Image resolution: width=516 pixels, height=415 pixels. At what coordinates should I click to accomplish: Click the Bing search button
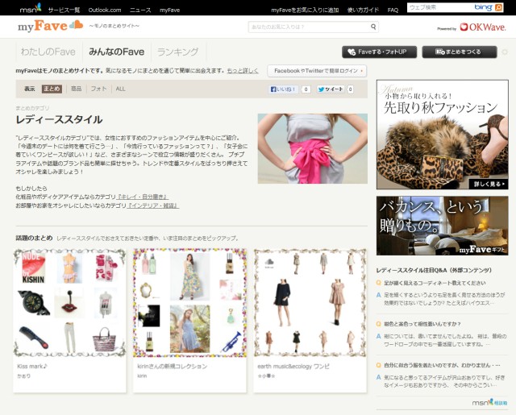(481, 8)
